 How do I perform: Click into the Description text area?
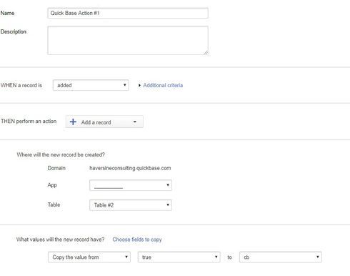point(128,41)
